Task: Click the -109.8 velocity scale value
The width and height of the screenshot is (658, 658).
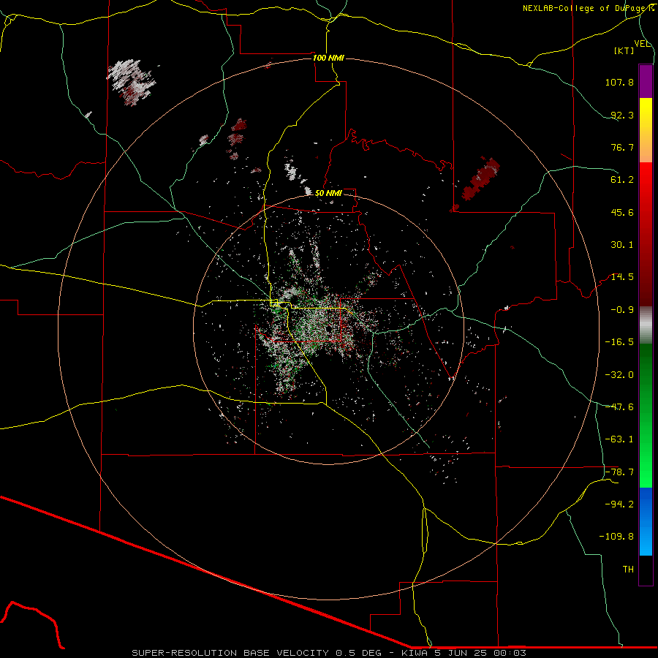Action: 616,537
